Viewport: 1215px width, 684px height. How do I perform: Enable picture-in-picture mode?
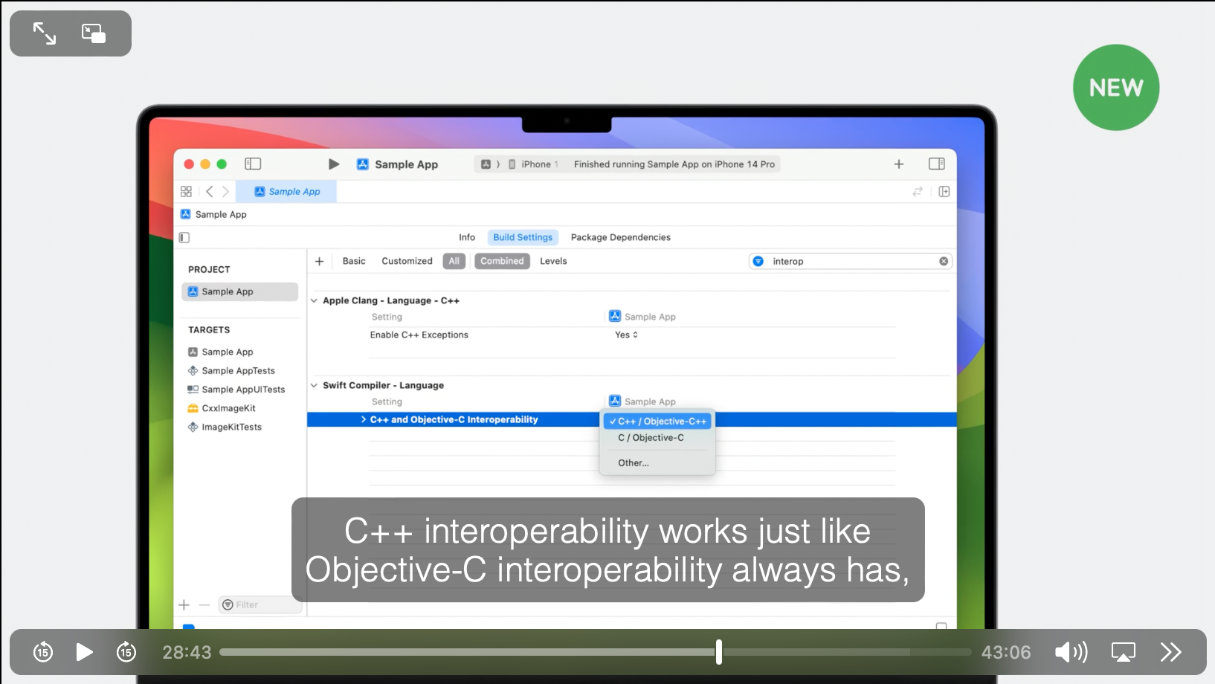94,33
